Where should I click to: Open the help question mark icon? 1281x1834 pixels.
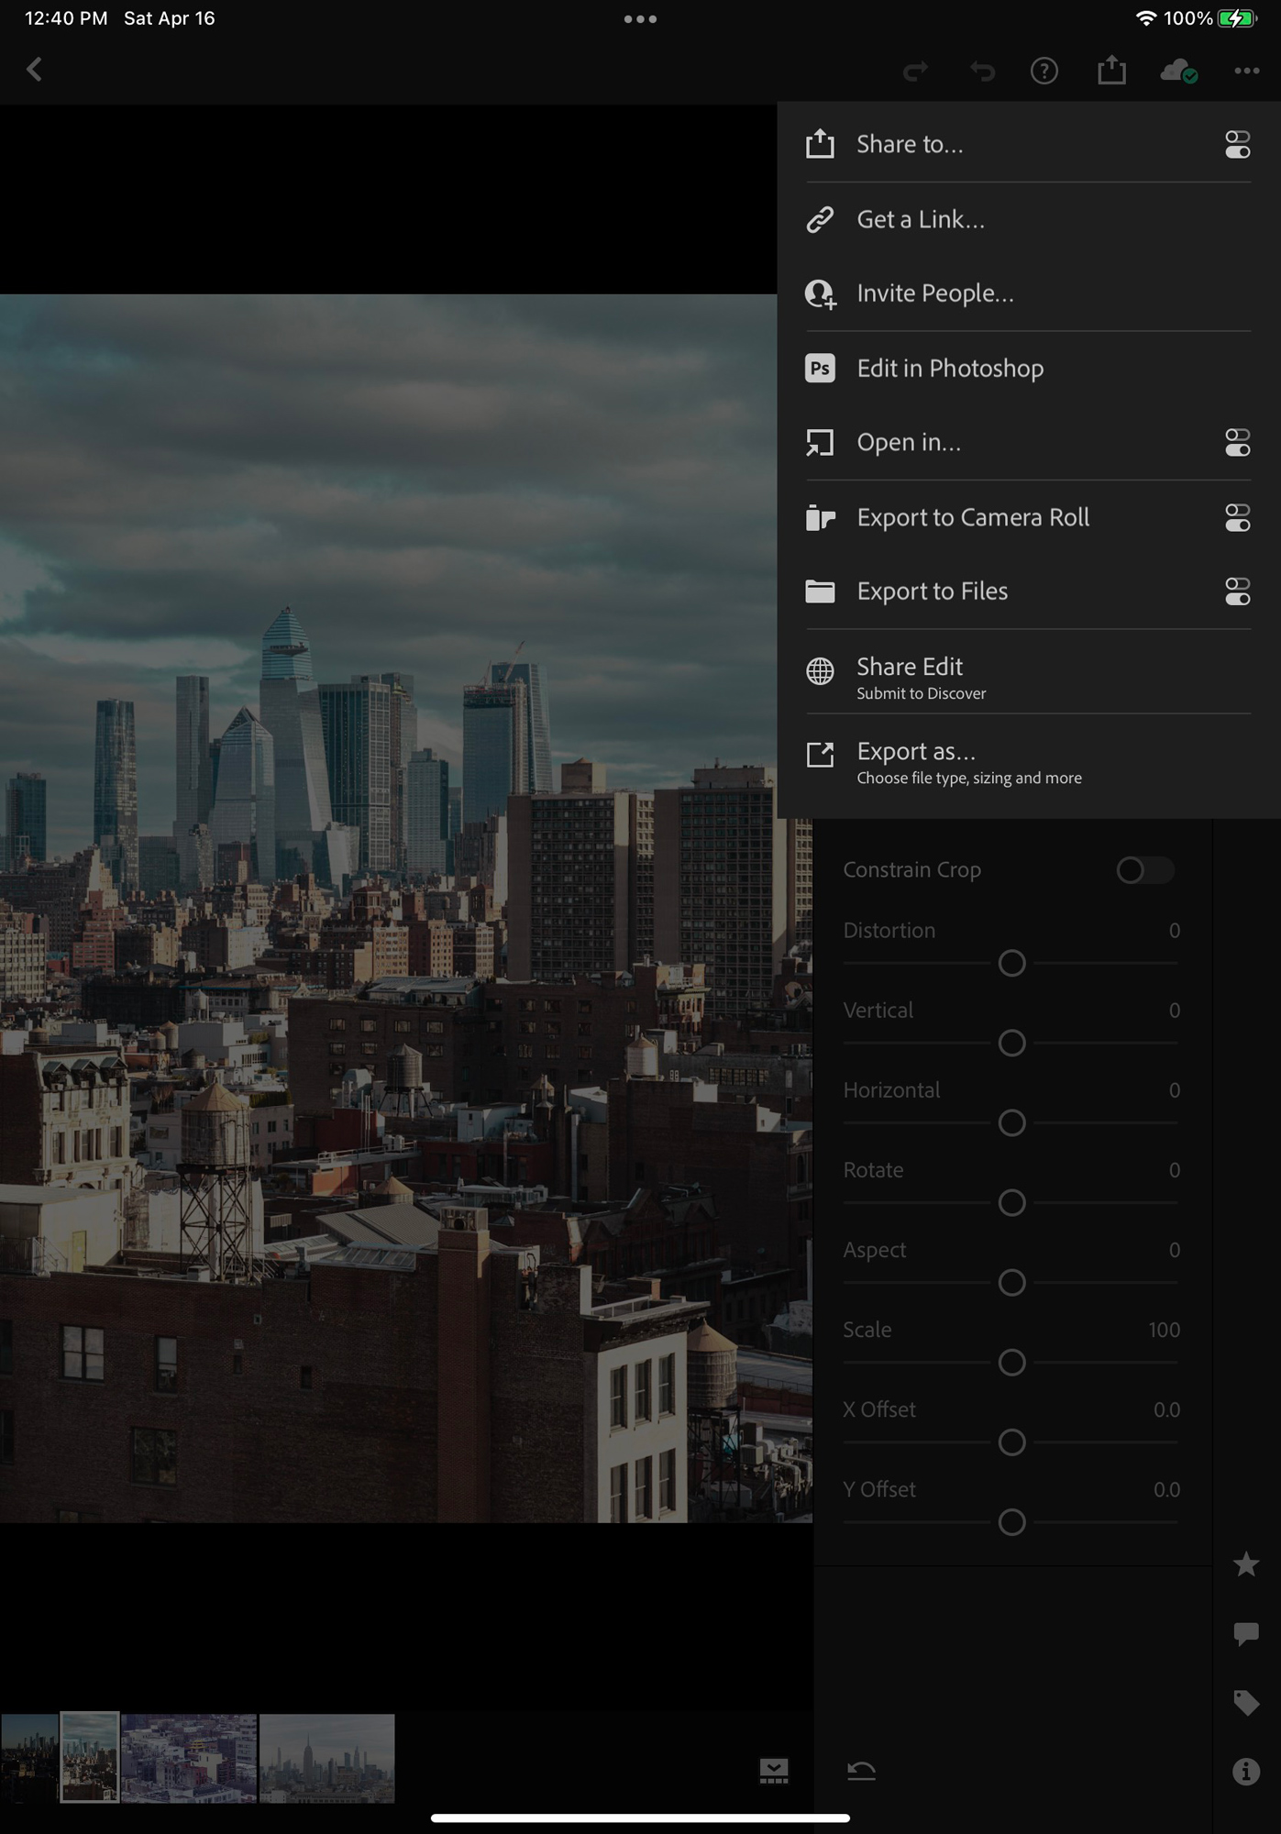[1044, 71]
